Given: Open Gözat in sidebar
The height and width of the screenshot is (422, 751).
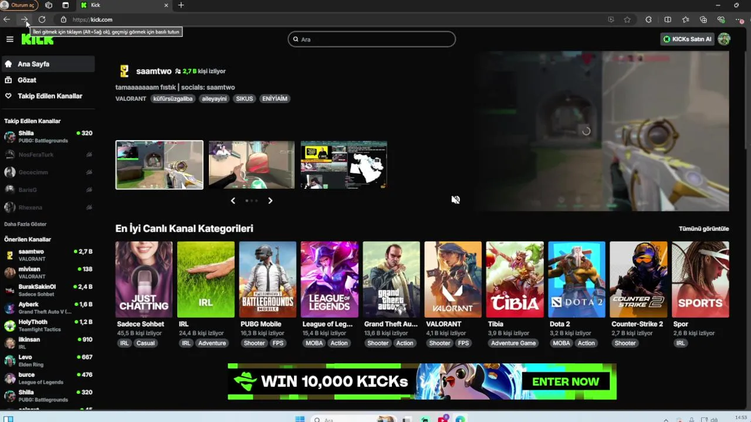Looking at the screenshot, I should coord(48,80).
